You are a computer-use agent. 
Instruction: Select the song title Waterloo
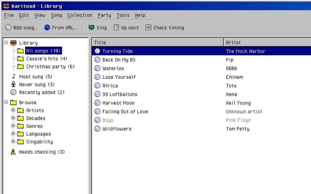coord(113,69)
